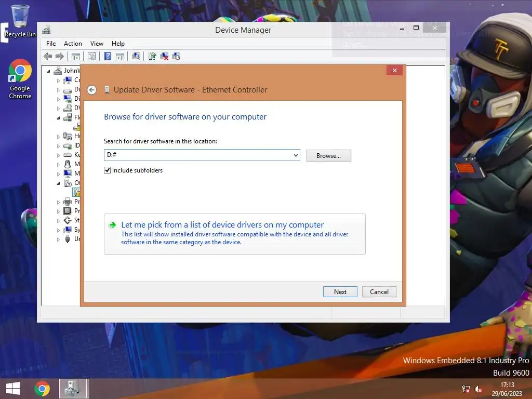Click the Forward arrow in Device Manager toolbar
532x399 pixels.
tap(59, 56)
